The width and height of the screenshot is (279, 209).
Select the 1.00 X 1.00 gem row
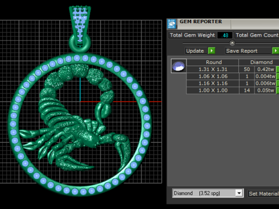(x=233, y=91)
